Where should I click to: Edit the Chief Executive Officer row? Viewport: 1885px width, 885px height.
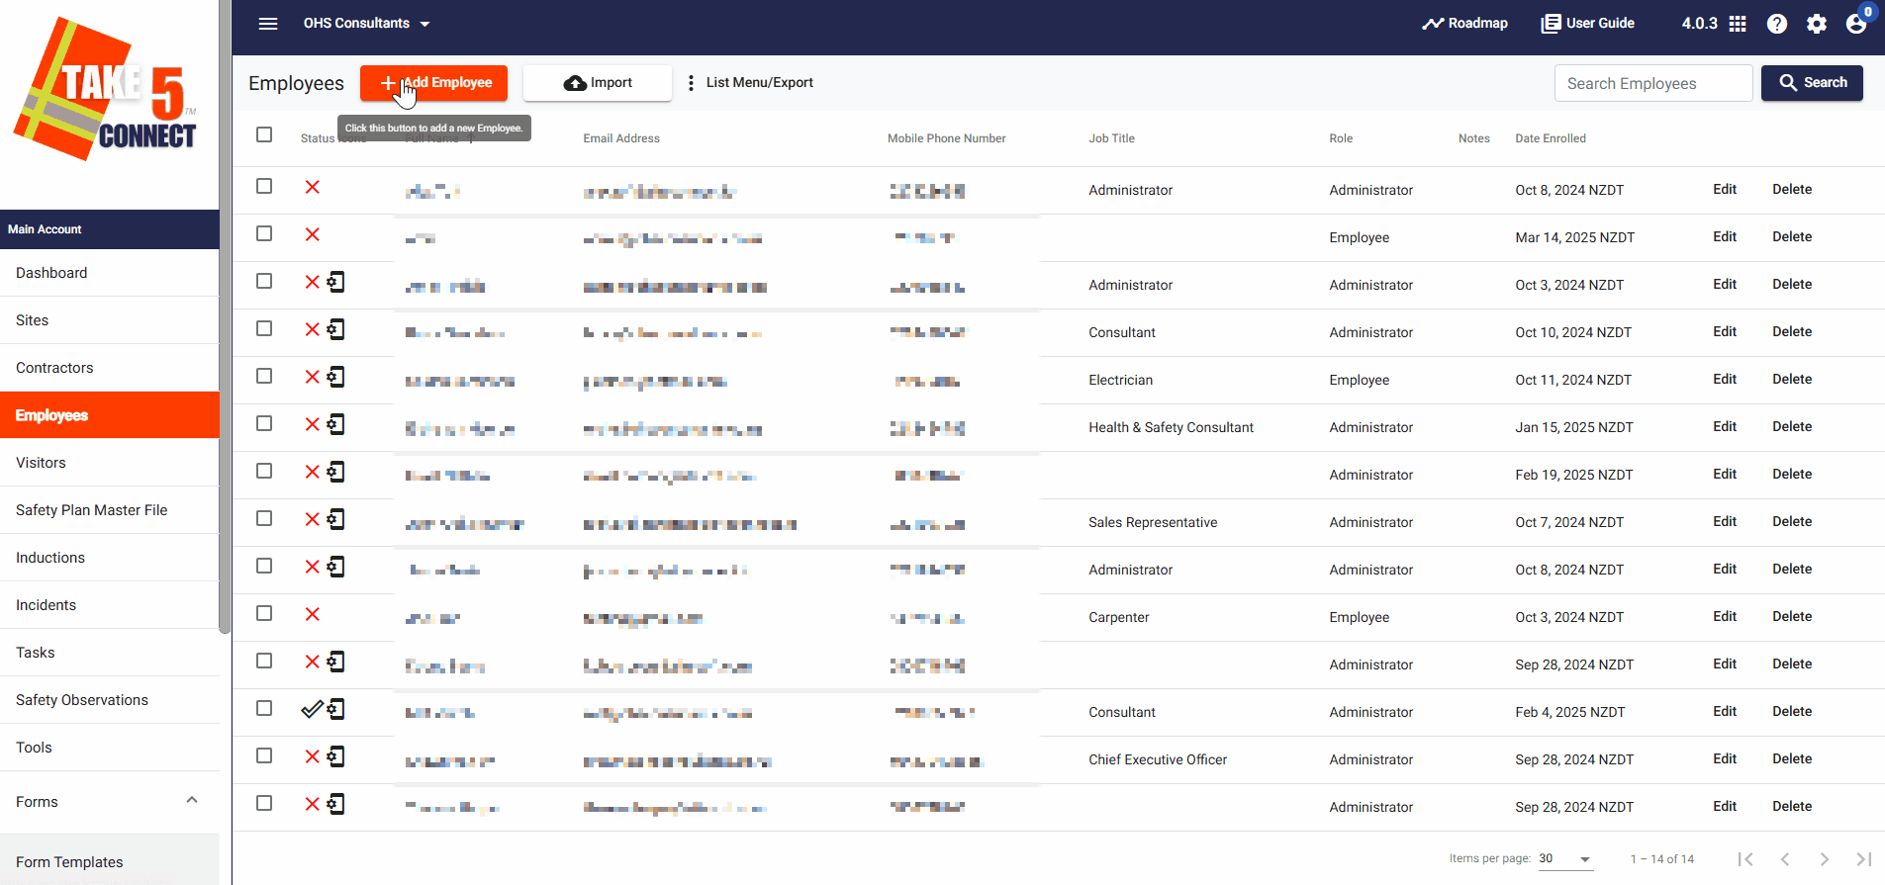tap(1725, 758)
